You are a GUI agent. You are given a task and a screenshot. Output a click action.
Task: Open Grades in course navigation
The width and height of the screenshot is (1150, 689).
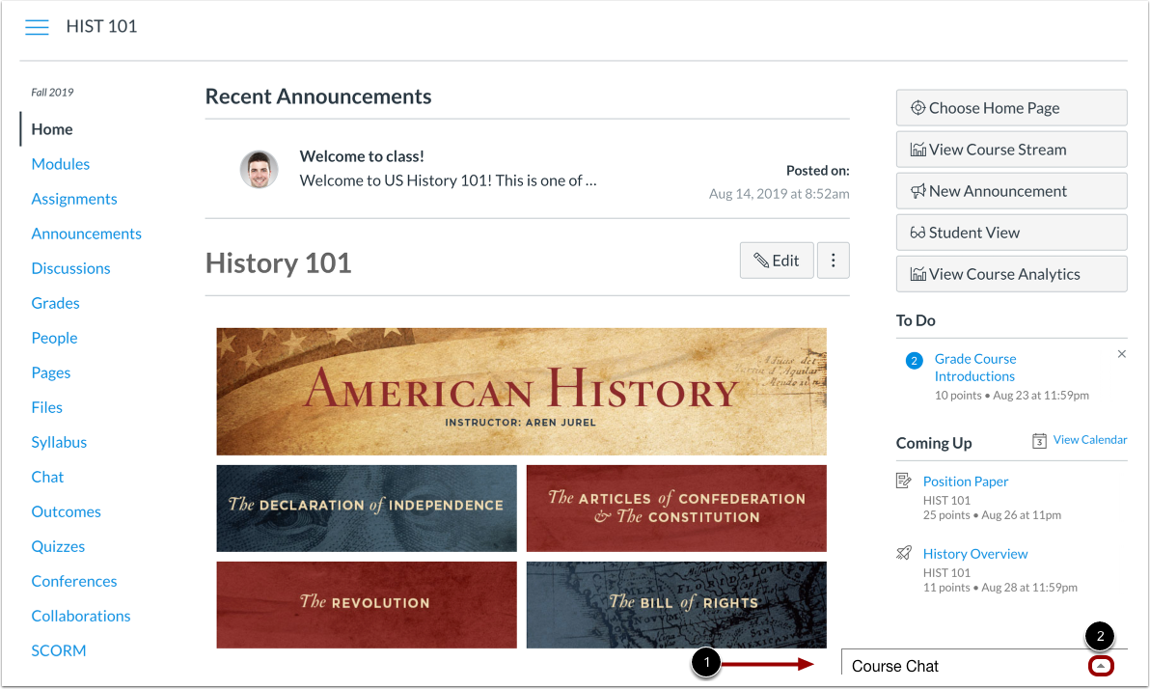pos(55,303)
